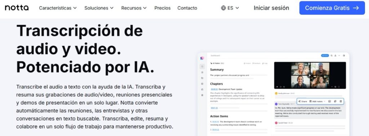Click the magnifier icon in preview header
369x136 pixels.
pyautogui.click(x=332, y=56)
